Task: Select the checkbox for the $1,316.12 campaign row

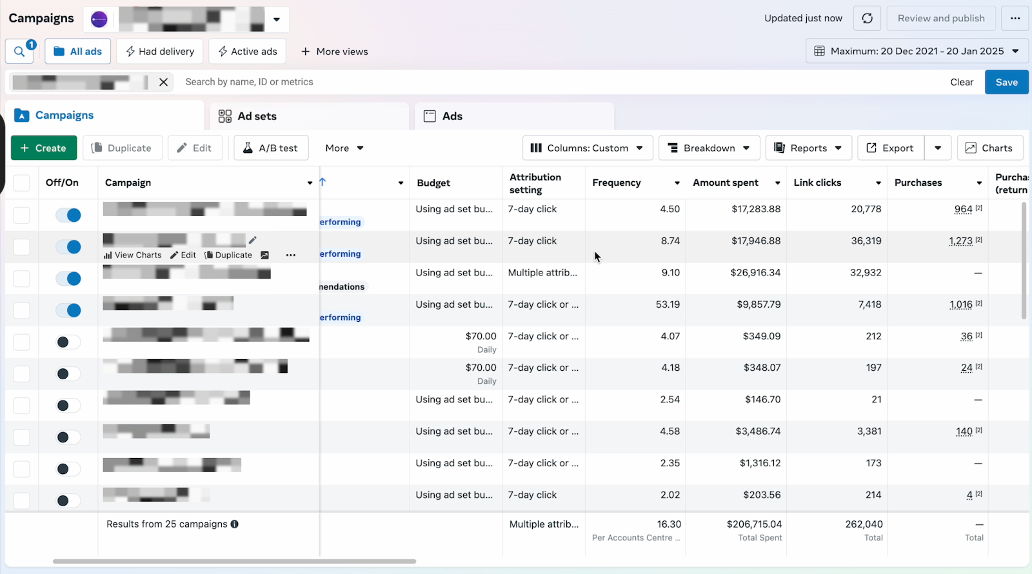Action: pyautogui.click(x=22, y=469)
